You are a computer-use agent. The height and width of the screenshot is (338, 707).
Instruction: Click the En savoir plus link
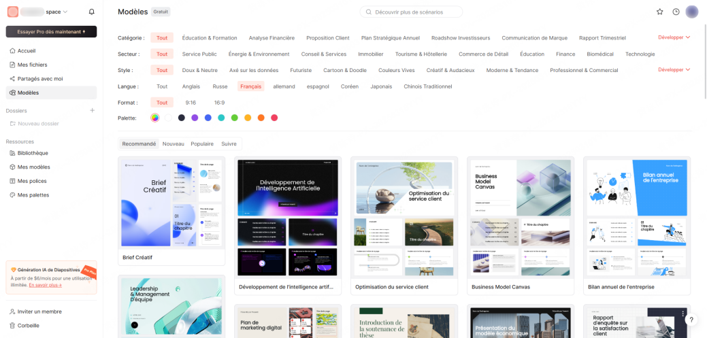coord(46,285)
